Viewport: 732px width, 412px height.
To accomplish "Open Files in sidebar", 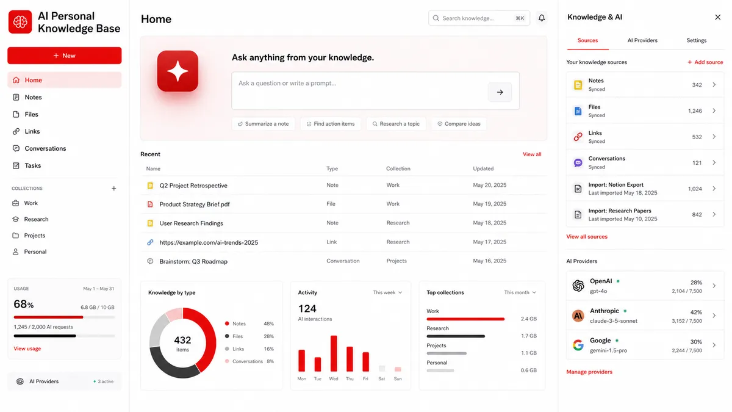I will coord(65,114).
